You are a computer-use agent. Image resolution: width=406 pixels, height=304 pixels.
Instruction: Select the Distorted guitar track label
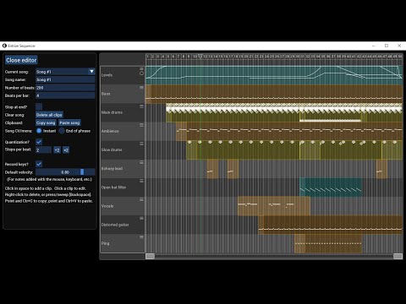tap(115, 225)
